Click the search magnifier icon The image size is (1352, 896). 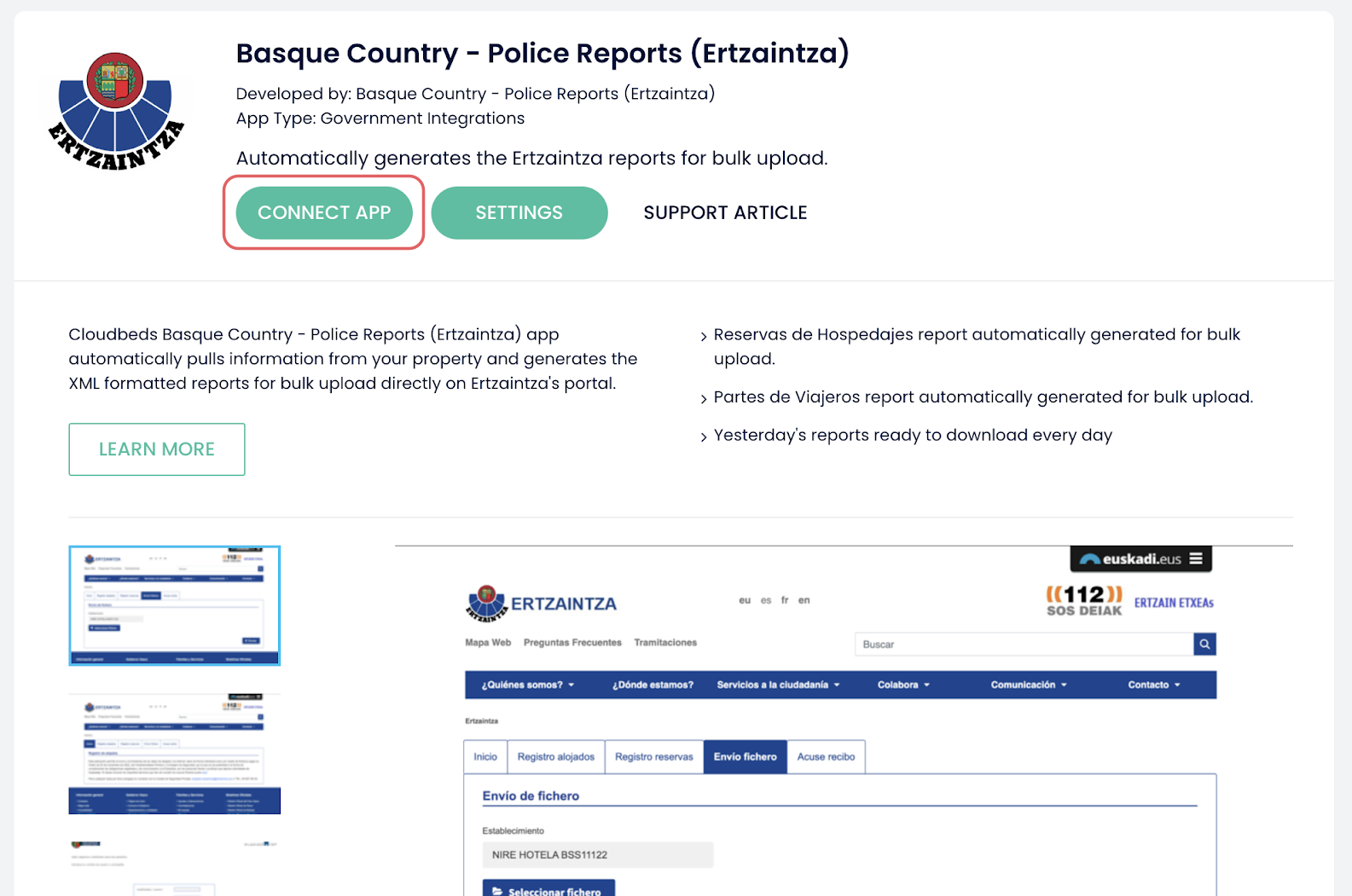[1204, 645]
